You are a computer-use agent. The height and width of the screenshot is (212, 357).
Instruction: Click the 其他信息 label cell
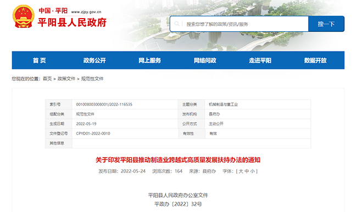click(59, 143)
